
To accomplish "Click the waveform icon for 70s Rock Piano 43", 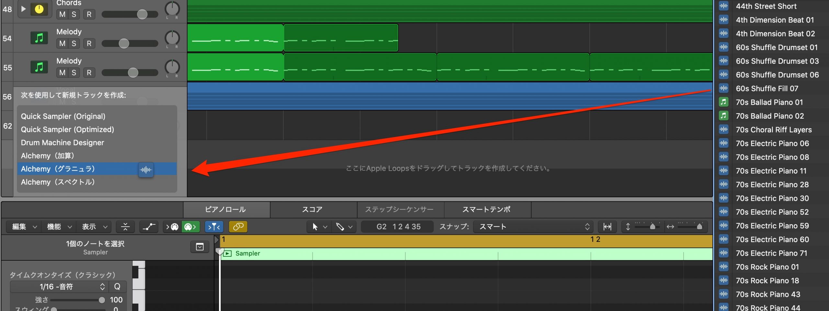I will 723,294.
